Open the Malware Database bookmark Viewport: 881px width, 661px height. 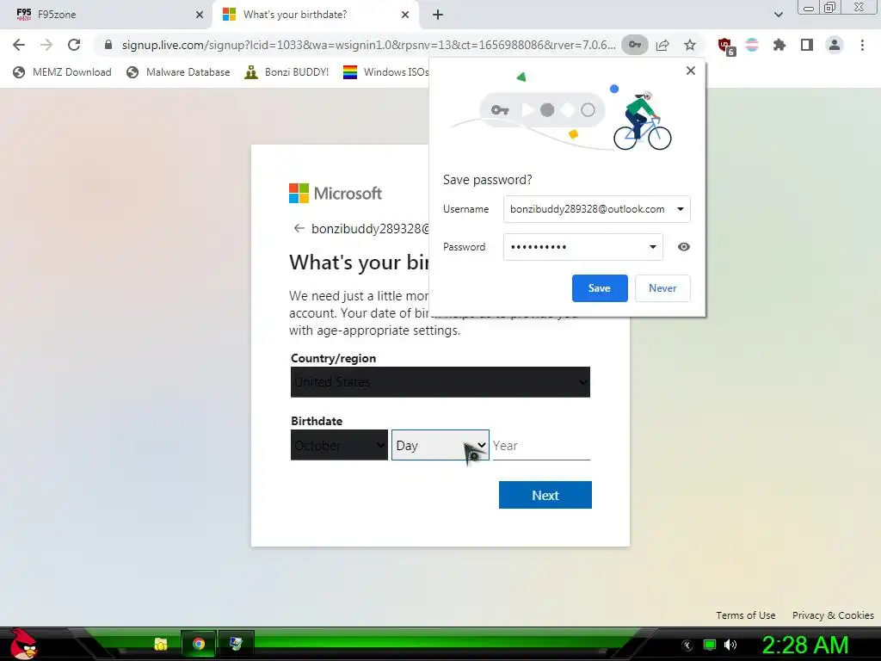(178, 72)
